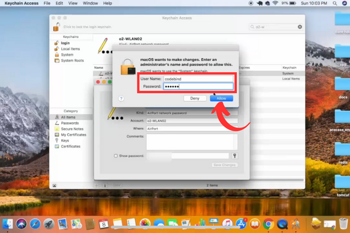
Task: Open the Help menu
Action: point(107,3)
